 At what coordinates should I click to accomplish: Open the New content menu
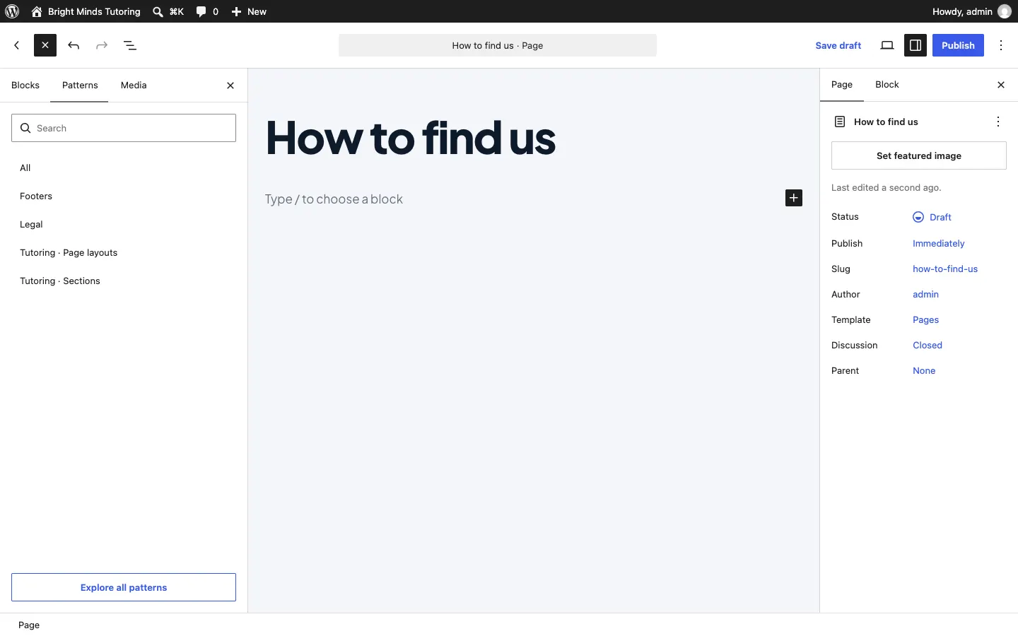coord(249,11)
